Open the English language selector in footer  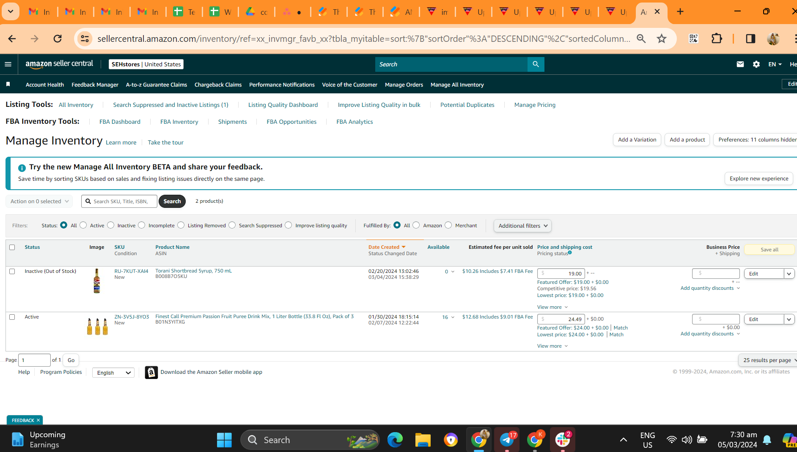click(113, 373)
